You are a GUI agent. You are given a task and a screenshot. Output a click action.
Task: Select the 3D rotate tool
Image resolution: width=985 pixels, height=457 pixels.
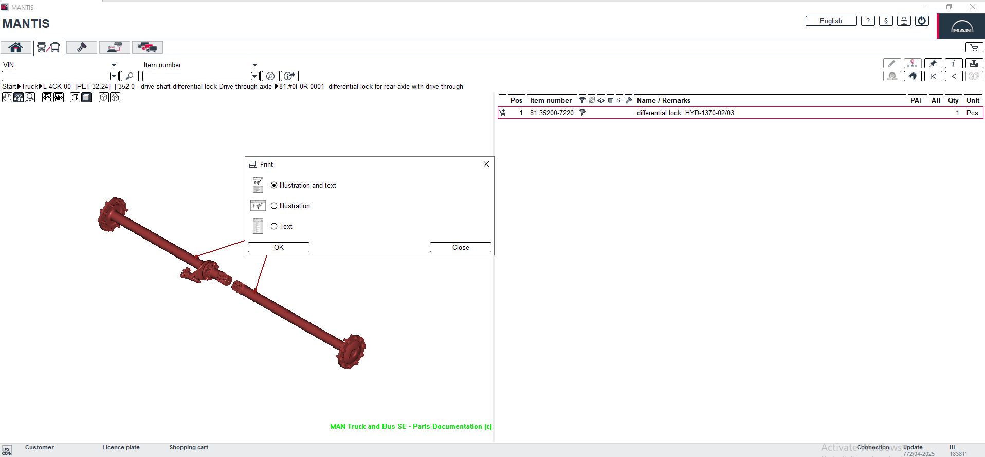(x=19, y=97)
